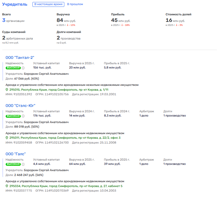
Task: Open the ООО "Стэлс-Юг" company link
Action: [x=20, y=106]
